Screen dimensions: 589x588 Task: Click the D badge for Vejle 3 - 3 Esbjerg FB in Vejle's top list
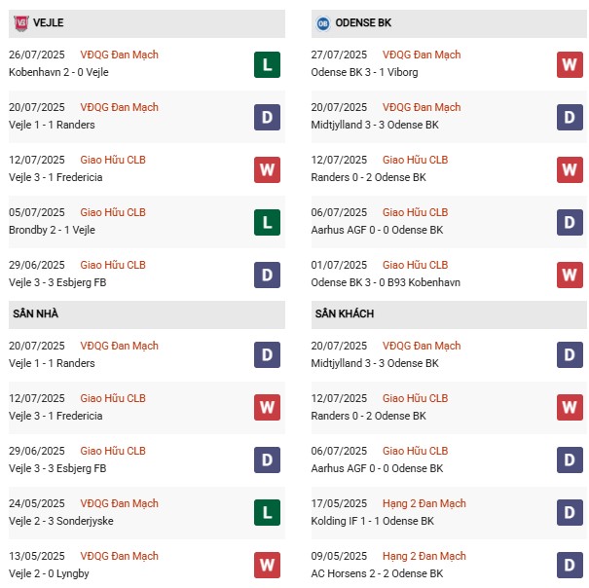(x=267, y=275)
